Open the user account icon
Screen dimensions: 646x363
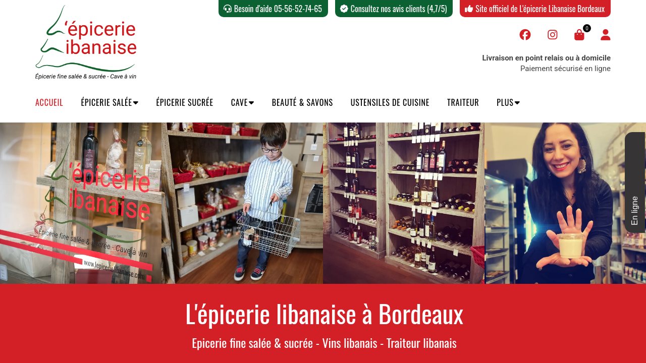pos(606,35)
